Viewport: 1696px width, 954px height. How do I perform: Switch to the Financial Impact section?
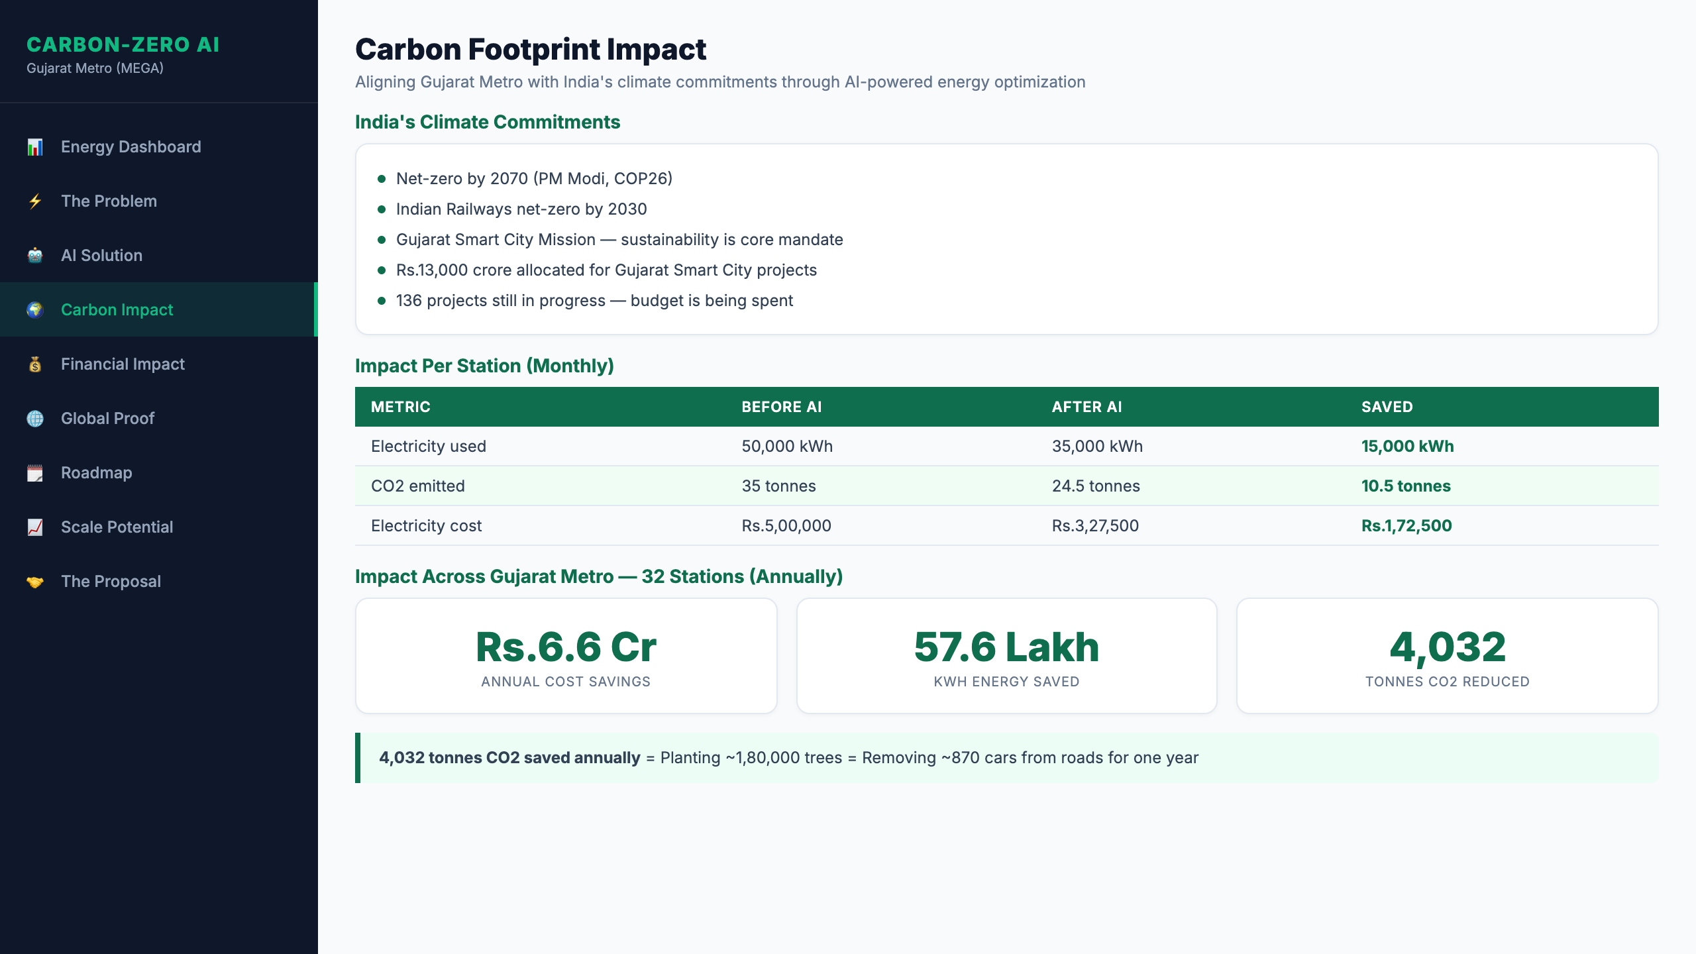(123, 364)
